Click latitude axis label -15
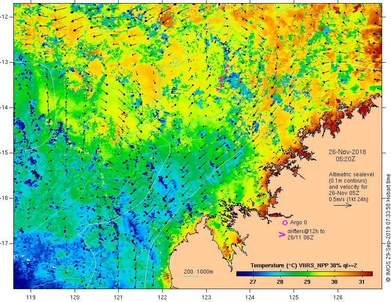Screen dimensions: 391x302 click(4, 153)
